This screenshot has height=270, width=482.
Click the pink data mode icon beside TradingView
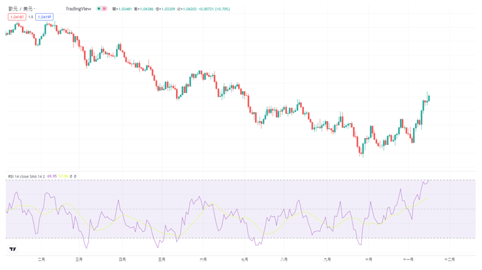click(x=104, y=9)
